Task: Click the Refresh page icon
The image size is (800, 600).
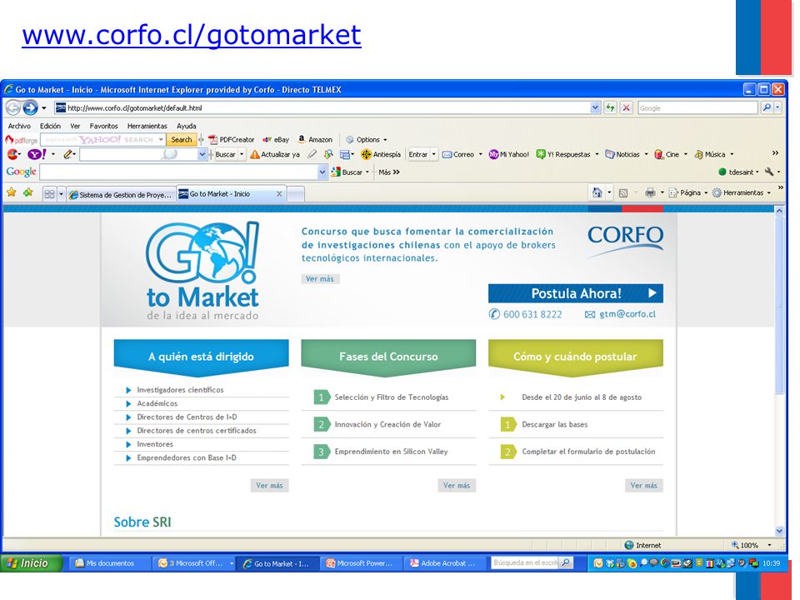Action: 610,107
